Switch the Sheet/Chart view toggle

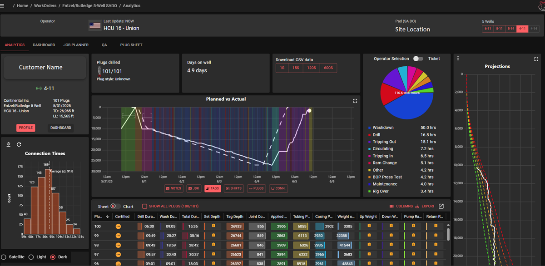point(115,206)
